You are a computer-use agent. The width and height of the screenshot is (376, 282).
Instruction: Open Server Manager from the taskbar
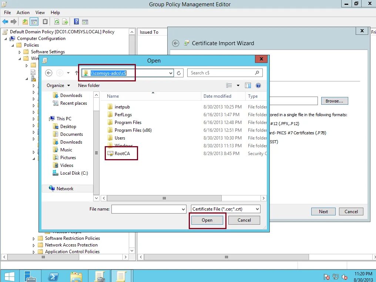coord(30,276)
